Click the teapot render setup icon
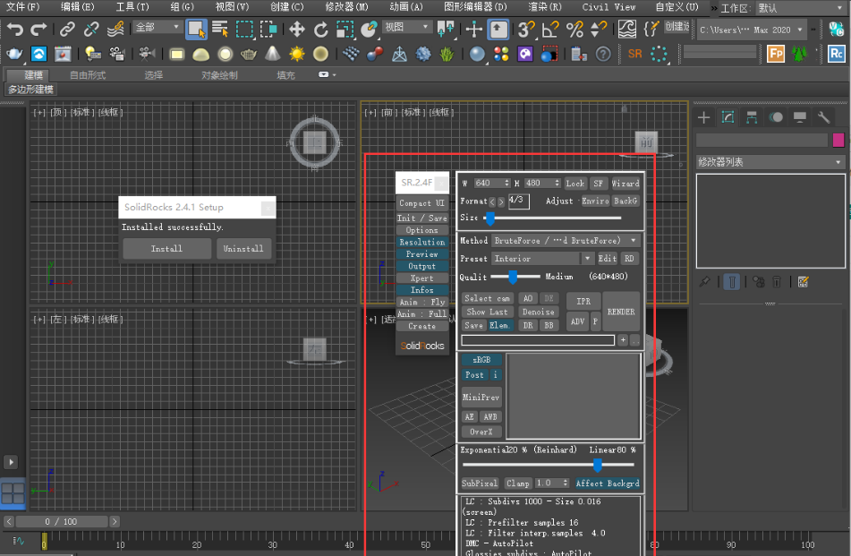This screenshot has height=556, width=851. pyautogui.click(x=14, y=54)
